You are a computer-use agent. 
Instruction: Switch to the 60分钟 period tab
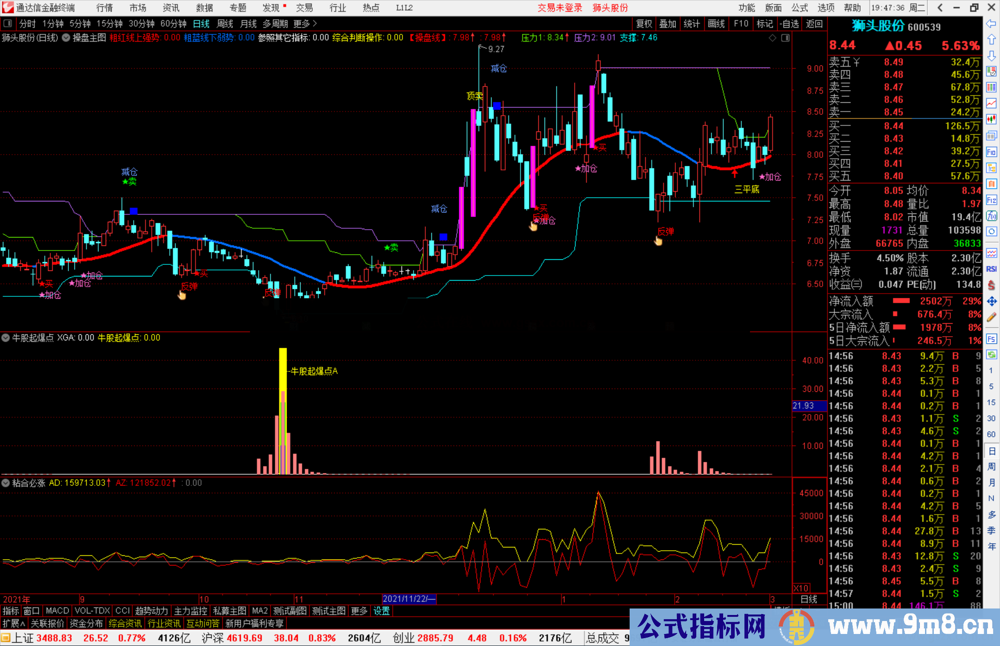[173, 24]
